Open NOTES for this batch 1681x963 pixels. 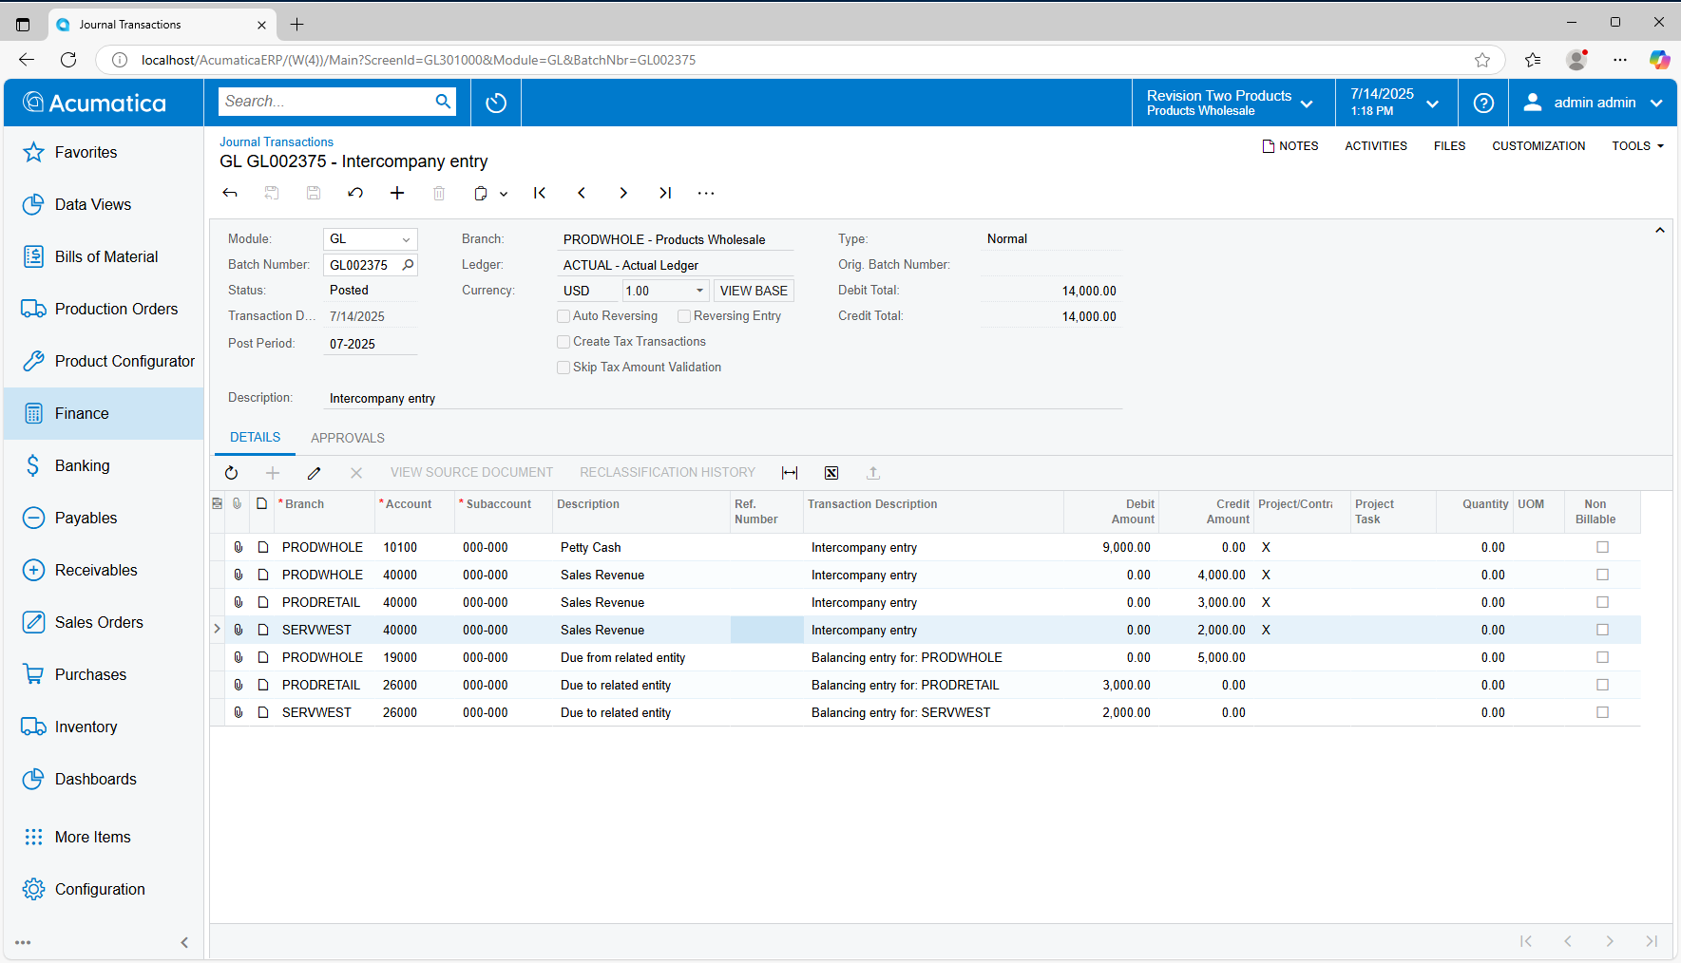(x=1290, y=146)
